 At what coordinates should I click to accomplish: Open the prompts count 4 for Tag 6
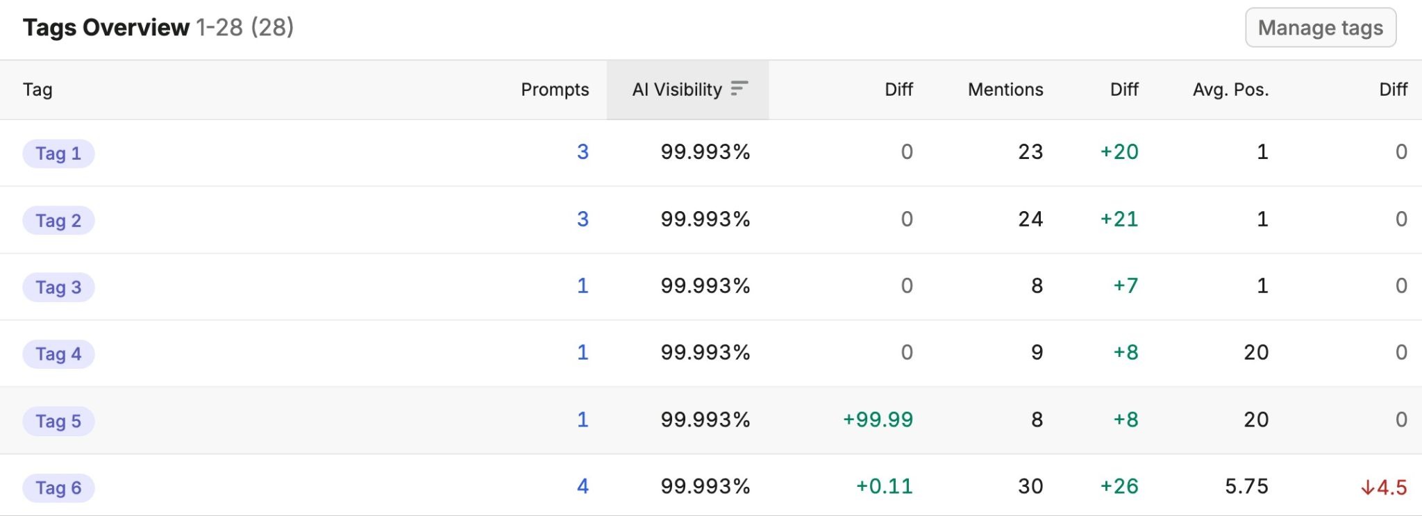pyautogui.click(x=583, y=487)
